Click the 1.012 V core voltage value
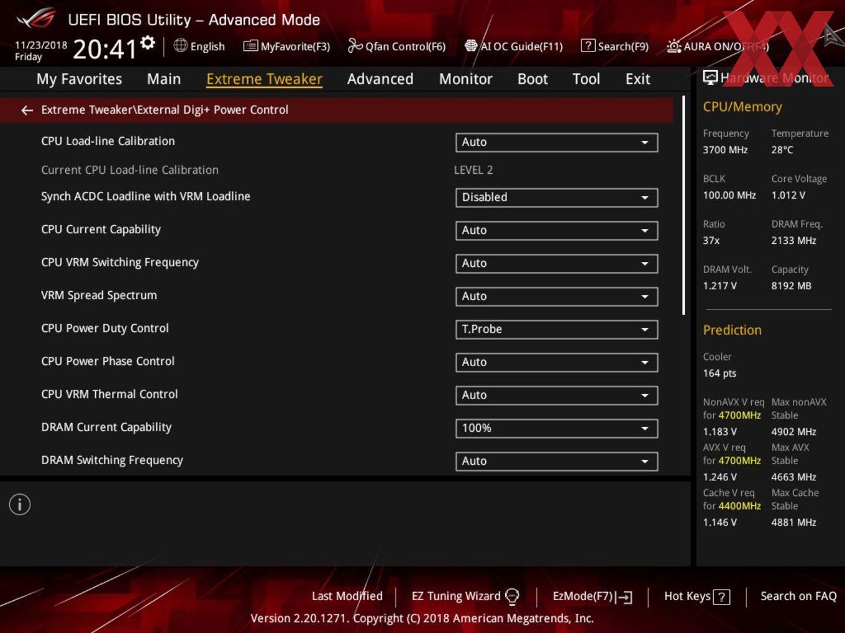 788,195
